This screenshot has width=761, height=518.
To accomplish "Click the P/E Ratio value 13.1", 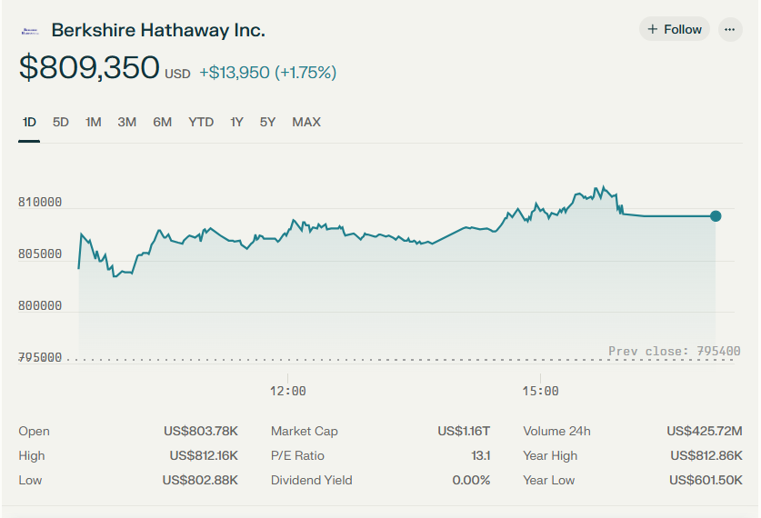I will click(480, 456).
